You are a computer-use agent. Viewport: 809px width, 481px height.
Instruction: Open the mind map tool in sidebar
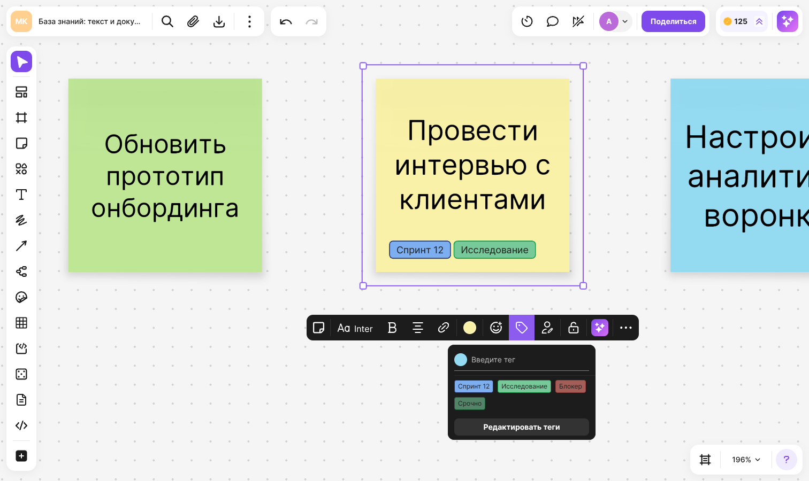[x=21, y=271]
